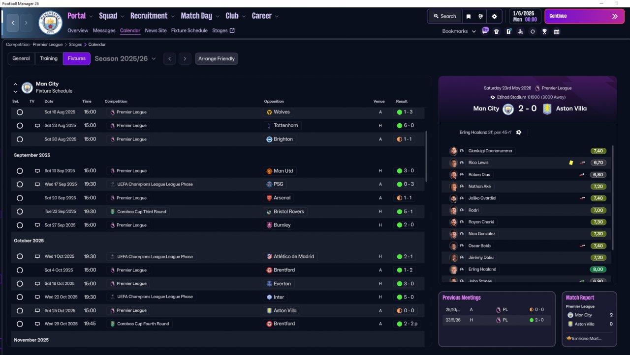The image size is (630, 355).
Task: Switch to the Training calendar tab
Action: tap(49, 59)
